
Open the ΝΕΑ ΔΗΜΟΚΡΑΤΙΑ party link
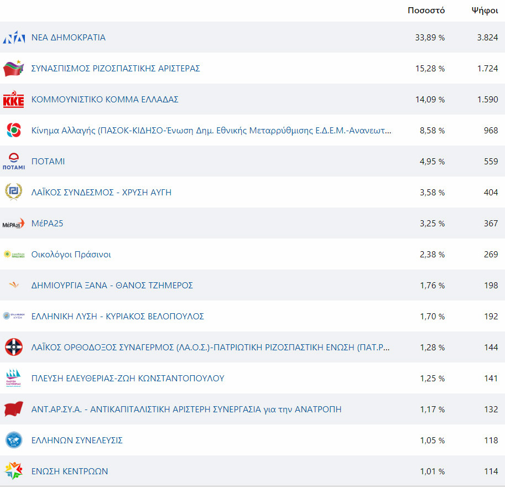pyautogui.click(x=68, y=38)
